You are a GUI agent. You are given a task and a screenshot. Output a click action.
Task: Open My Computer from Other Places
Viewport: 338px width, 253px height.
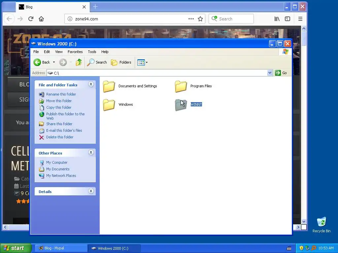coord(57,162)
